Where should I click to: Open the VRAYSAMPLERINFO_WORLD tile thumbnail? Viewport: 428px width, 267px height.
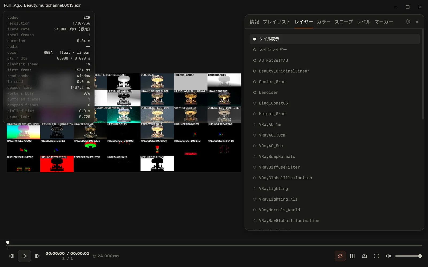tap(23, 131)
